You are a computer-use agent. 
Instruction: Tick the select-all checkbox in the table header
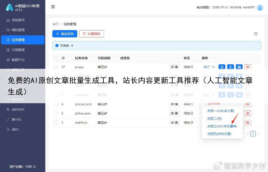coord(56,58)
